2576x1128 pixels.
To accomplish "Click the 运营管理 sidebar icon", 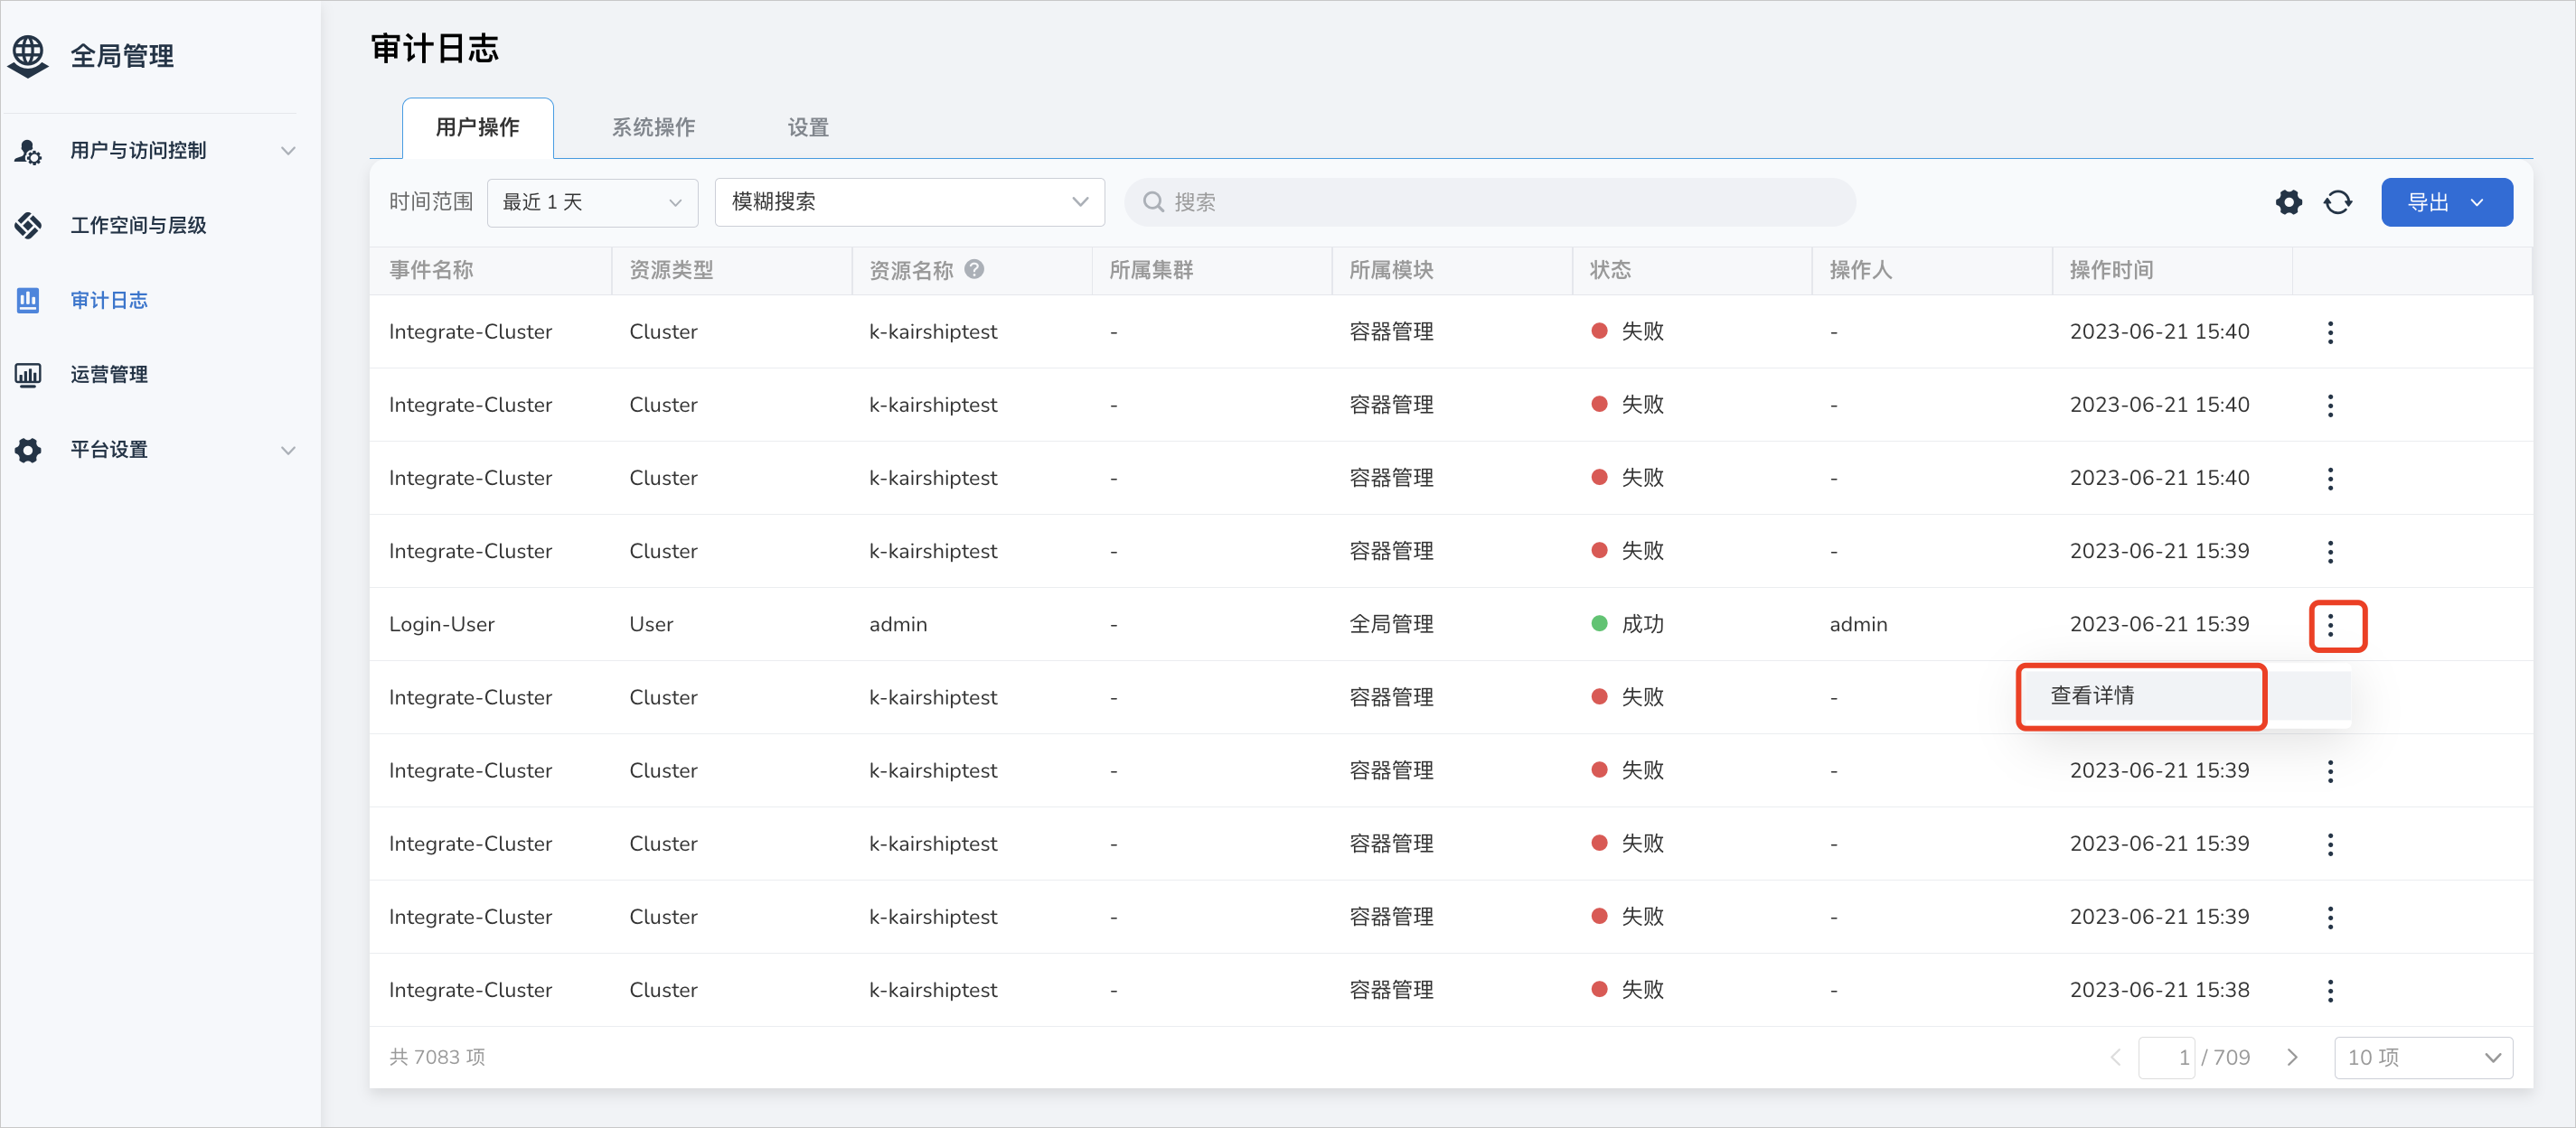I will [x=28, y=375].
